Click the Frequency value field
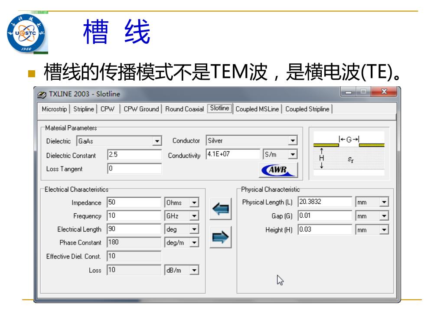Image resolution: width=444 pixels, height=333 pixels. [x=134, y=216]
